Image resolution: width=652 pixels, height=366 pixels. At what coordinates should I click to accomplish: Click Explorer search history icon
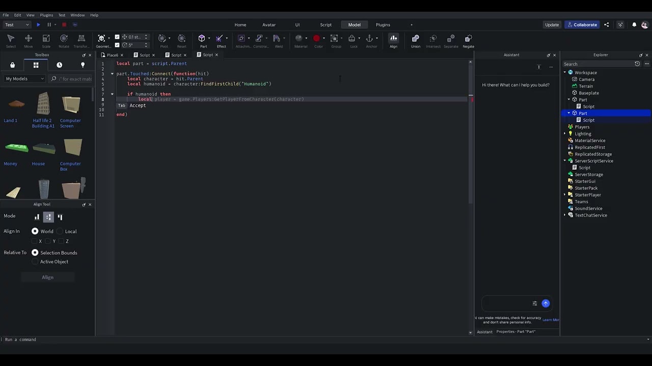pyautogui.click(x=637, y=64)
